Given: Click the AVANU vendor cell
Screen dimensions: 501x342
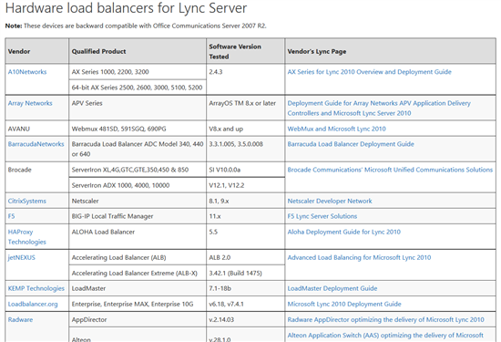Looking at the screenshot, I should pyautogui.click(x=37, y=129).
